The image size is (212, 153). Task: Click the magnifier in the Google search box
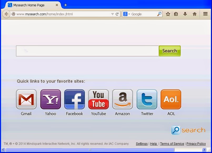coord(159,14)
